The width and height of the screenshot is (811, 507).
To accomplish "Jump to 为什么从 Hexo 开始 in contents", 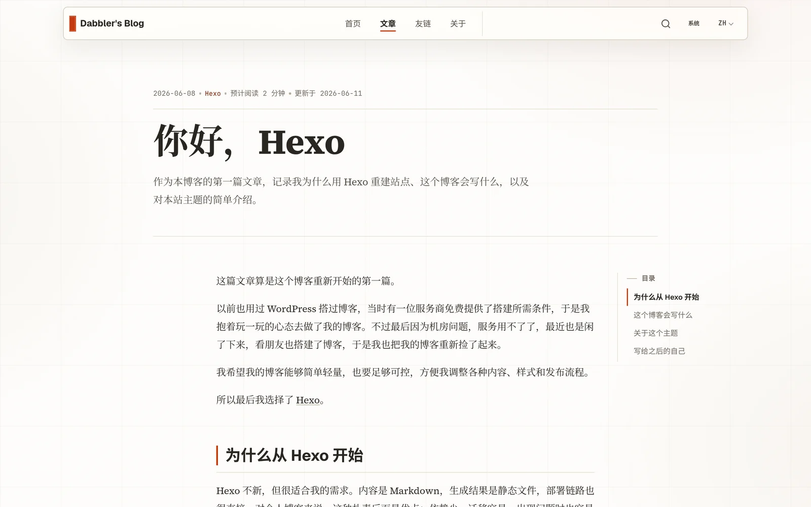I will [x=666, y=297].
